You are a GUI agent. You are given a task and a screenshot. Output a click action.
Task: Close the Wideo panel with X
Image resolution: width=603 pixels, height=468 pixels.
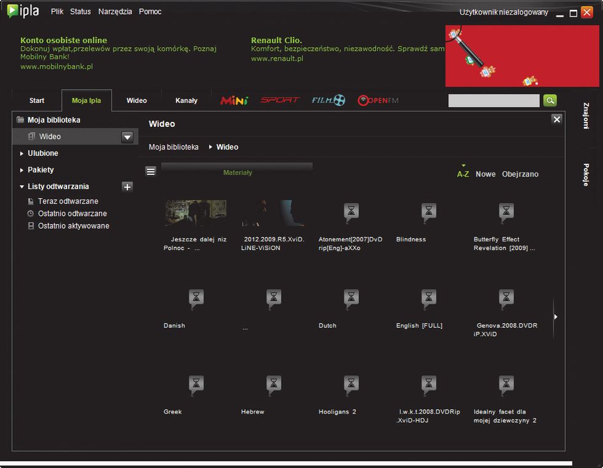pos(556,119)
